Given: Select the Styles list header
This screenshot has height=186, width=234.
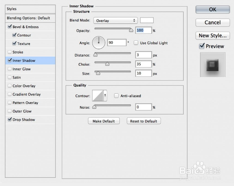Looking at the screenshot, I should coord(30,9).
